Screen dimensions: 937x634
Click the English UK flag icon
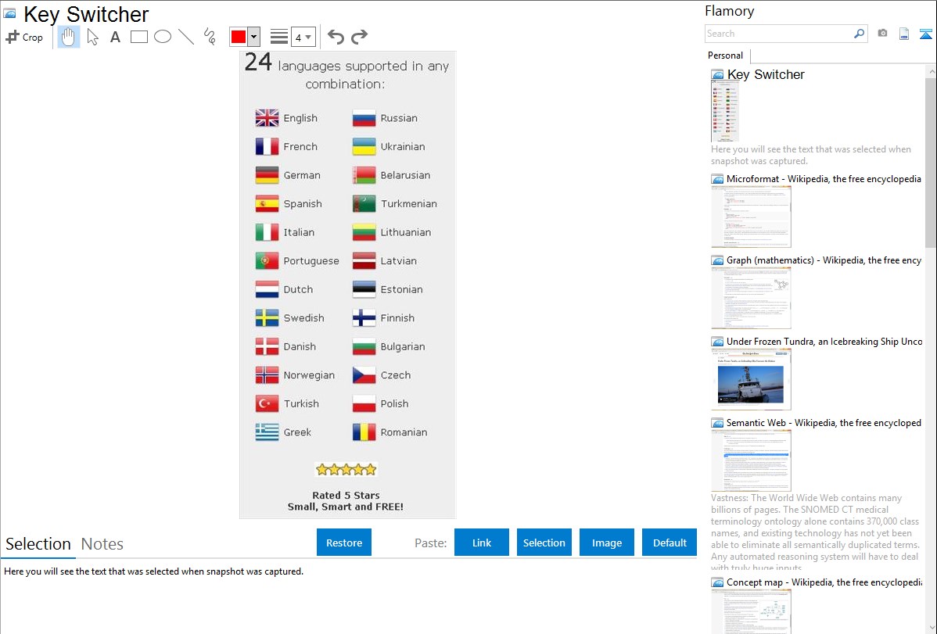coord(267,118)
